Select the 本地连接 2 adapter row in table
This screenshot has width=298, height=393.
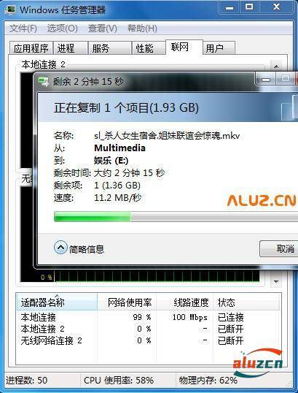pyautogui.click(x=149, y=329)
